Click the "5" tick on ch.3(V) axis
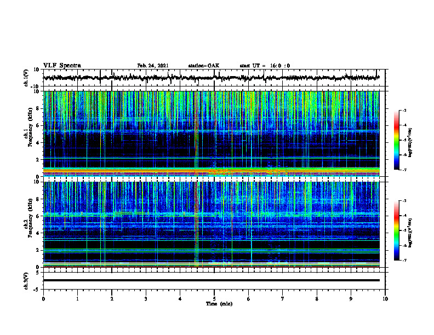 pyautogui.click(x=38, y=273)
